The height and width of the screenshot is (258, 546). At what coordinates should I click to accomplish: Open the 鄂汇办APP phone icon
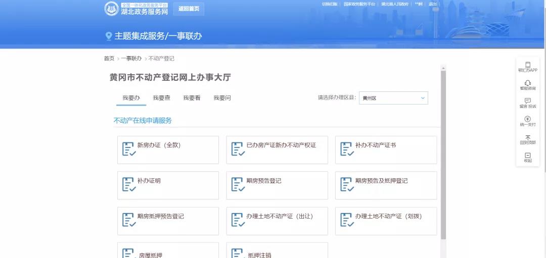coord(527,65)
